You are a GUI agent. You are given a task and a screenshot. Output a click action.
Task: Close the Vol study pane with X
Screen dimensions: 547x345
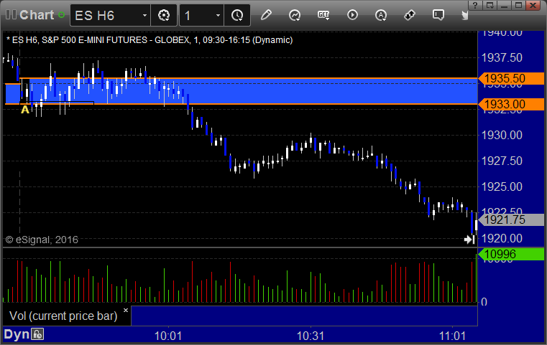126,310
